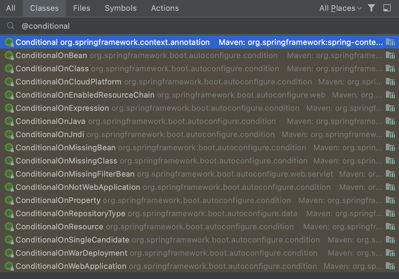Select the Classes tab
Viewport: 399px width, 279px height.
coord(44,8)
